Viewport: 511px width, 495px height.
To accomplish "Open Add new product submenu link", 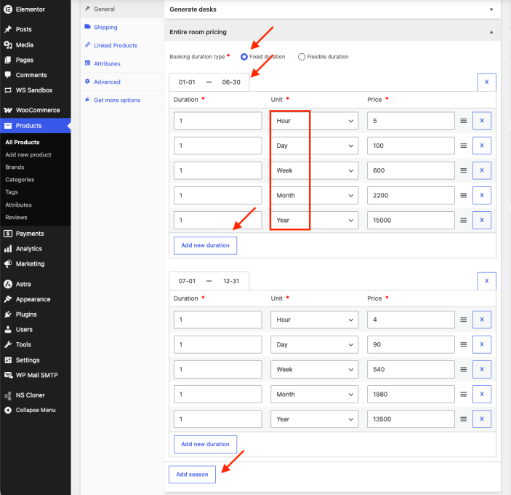I will (x=28, y=154).
